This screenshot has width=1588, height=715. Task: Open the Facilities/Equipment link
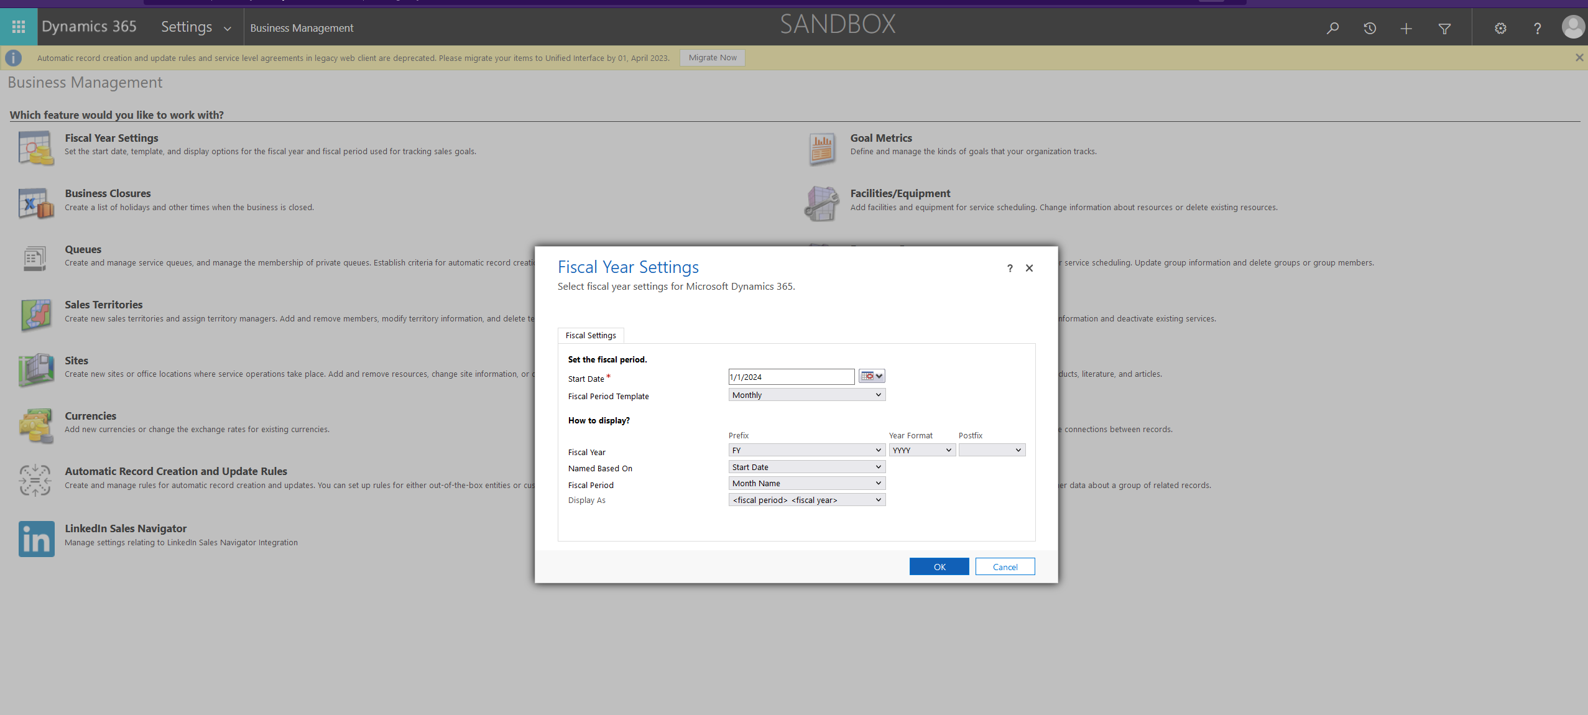[900, 193]
